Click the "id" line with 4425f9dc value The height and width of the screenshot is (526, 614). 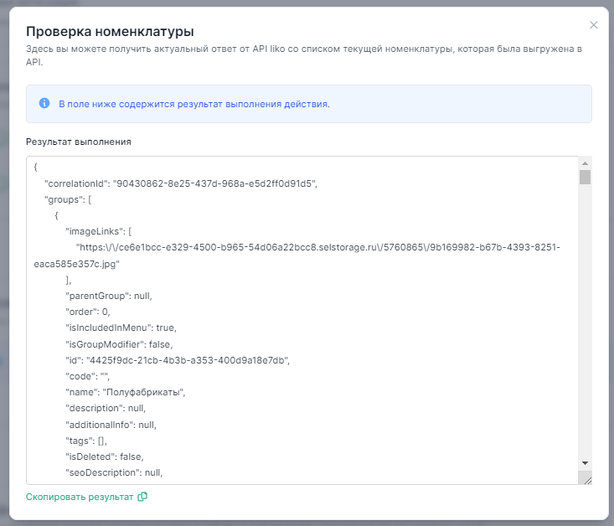click(x=178, y=360)
